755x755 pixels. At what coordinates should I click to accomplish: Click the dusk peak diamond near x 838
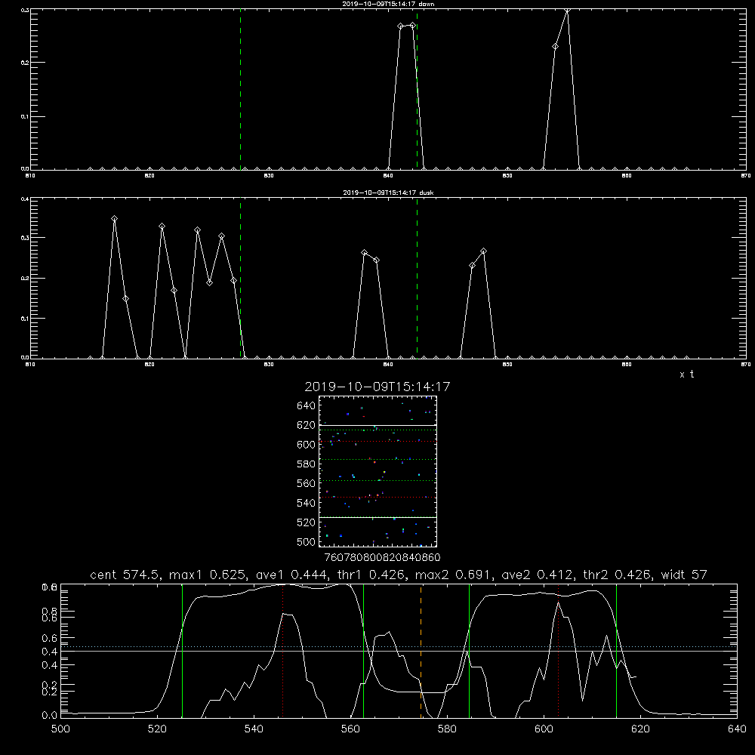(365, 253)
